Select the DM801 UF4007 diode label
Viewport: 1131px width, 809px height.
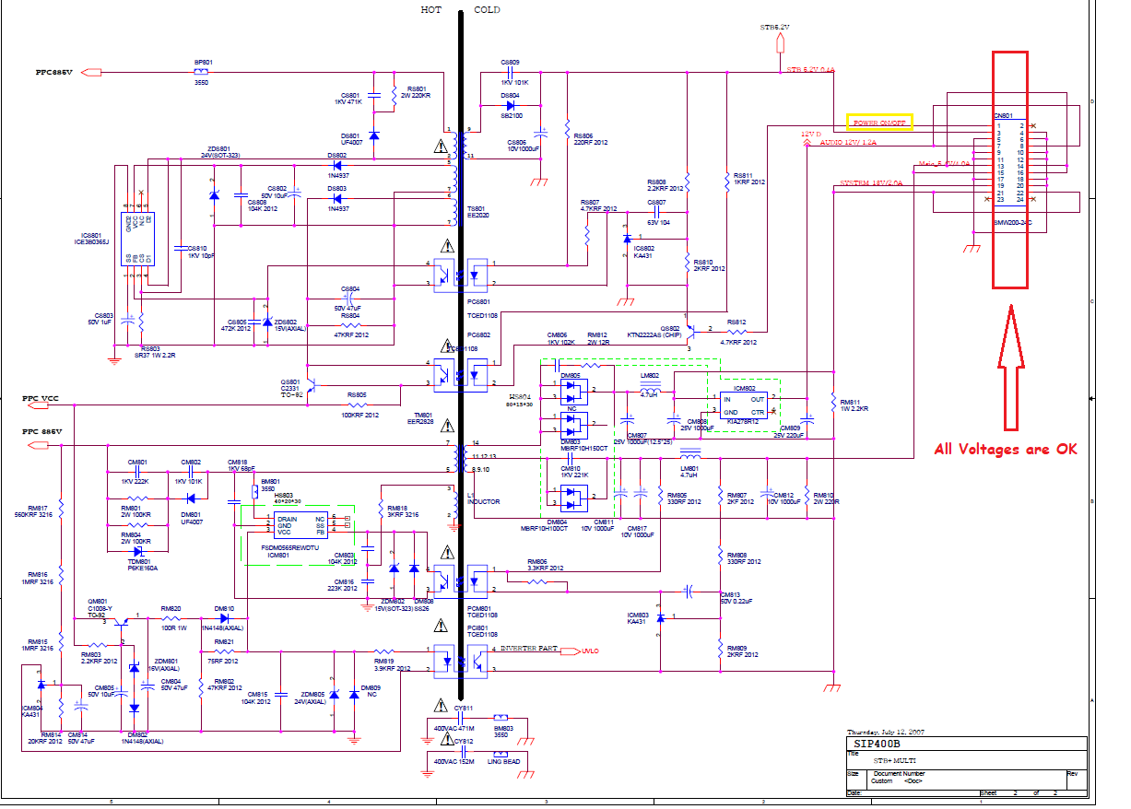pos(191,518)
